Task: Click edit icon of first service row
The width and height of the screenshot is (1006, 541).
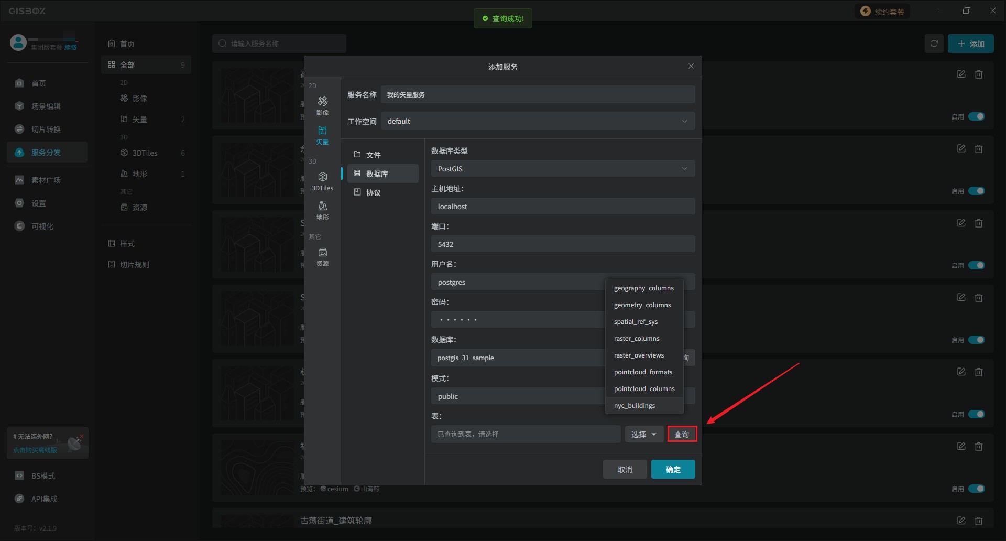Action: coord(961,74)
